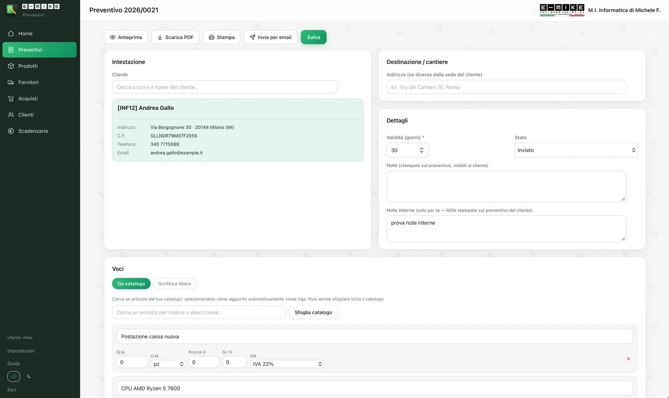Click the catalog article search field

(199, 313)
